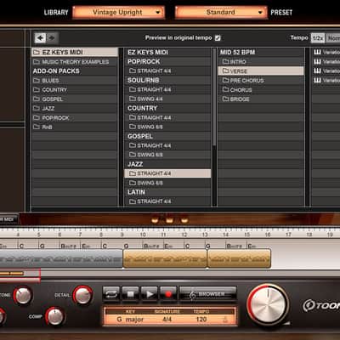This screenshot has width=340, height=340.
Task: Select Straight 4/4 under the Pop/Rock heading
Action: point(167,71)
